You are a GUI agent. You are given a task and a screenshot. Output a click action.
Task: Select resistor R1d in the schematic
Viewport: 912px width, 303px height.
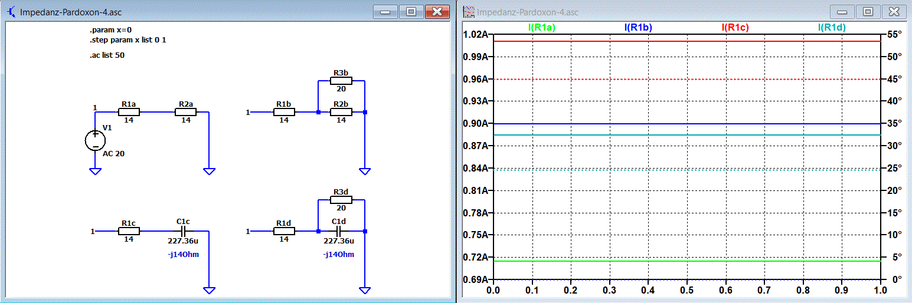(284, 232)
